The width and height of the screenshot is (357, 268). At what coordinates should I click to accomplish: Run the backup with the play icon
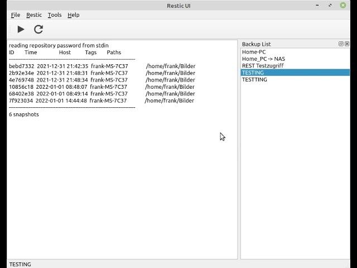coord(21,30)
